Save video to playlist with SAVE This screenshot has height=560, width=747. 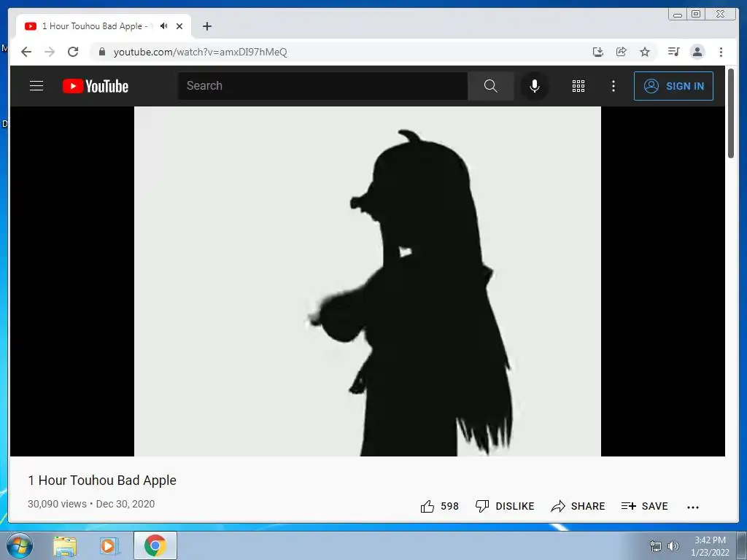(x=644, y=506)
